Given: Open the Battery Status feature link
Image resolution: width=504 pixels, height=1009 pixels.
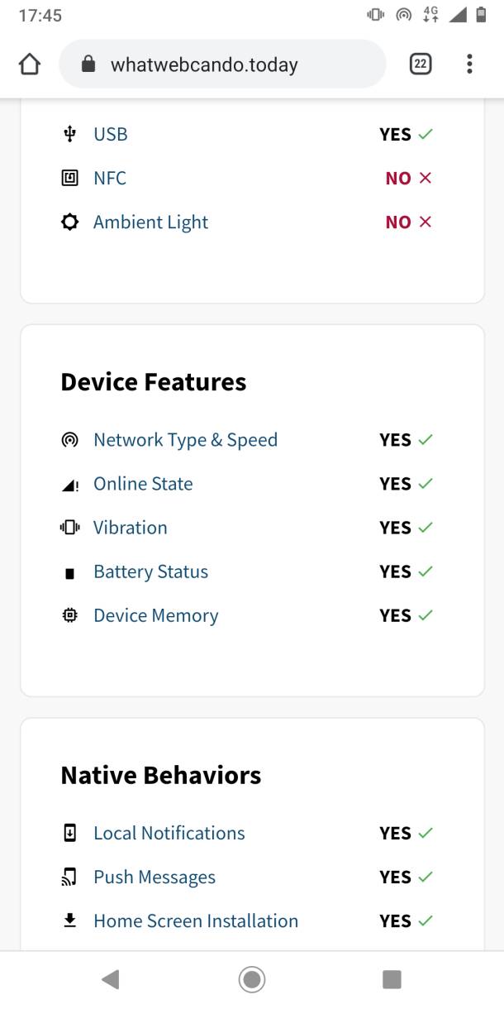Looking at the screenshot, I should (x=150, y=571).
